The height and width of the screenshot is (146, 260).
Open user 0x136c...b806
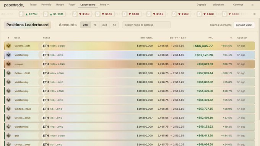(x=23, y=118)
